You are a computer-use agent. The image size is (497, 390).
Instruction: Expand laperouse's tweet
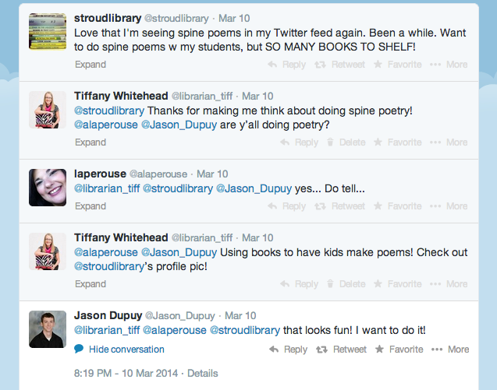(91, 206)
